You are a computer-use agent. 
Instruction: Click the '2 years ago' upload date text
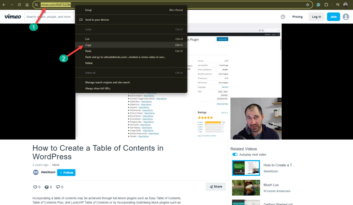(40, 165)
